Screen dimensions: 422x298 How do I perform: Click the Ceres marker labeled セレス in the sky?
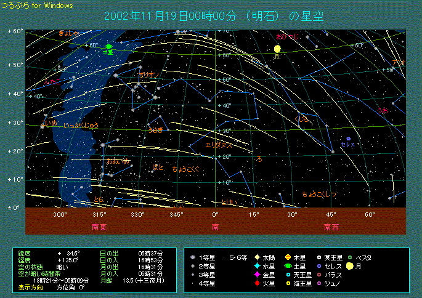pyautogui.click(x=348, y=139)
